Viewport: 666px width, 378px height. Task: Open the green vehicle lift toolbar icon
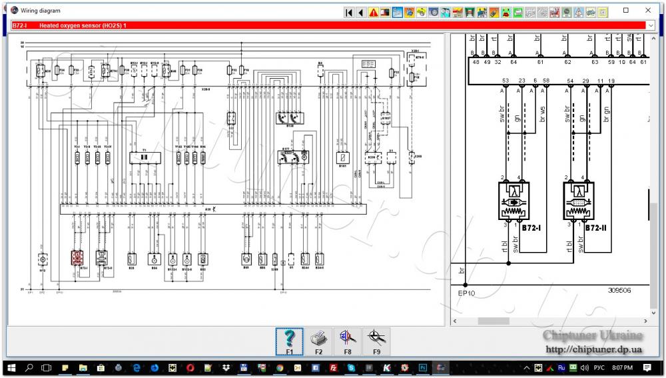click(470, 13)
